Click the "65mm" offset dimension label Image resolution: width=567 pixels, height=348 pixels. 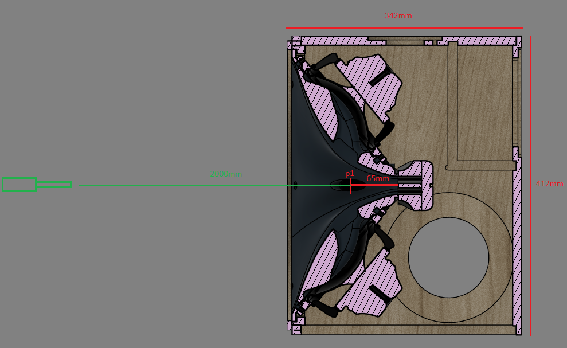click(378, 179)
